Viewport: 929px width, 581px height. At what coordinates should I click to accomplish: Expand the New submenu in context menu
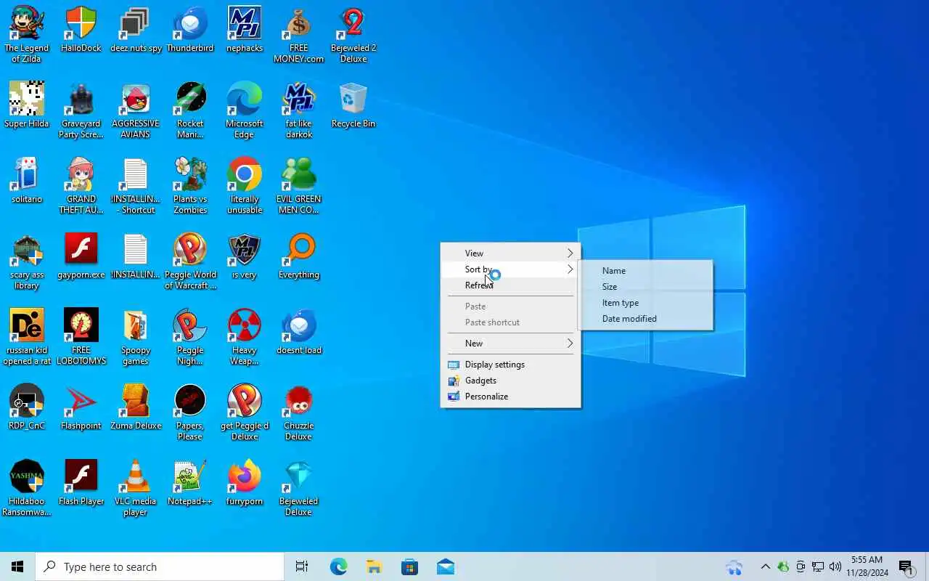click(510, 343)
